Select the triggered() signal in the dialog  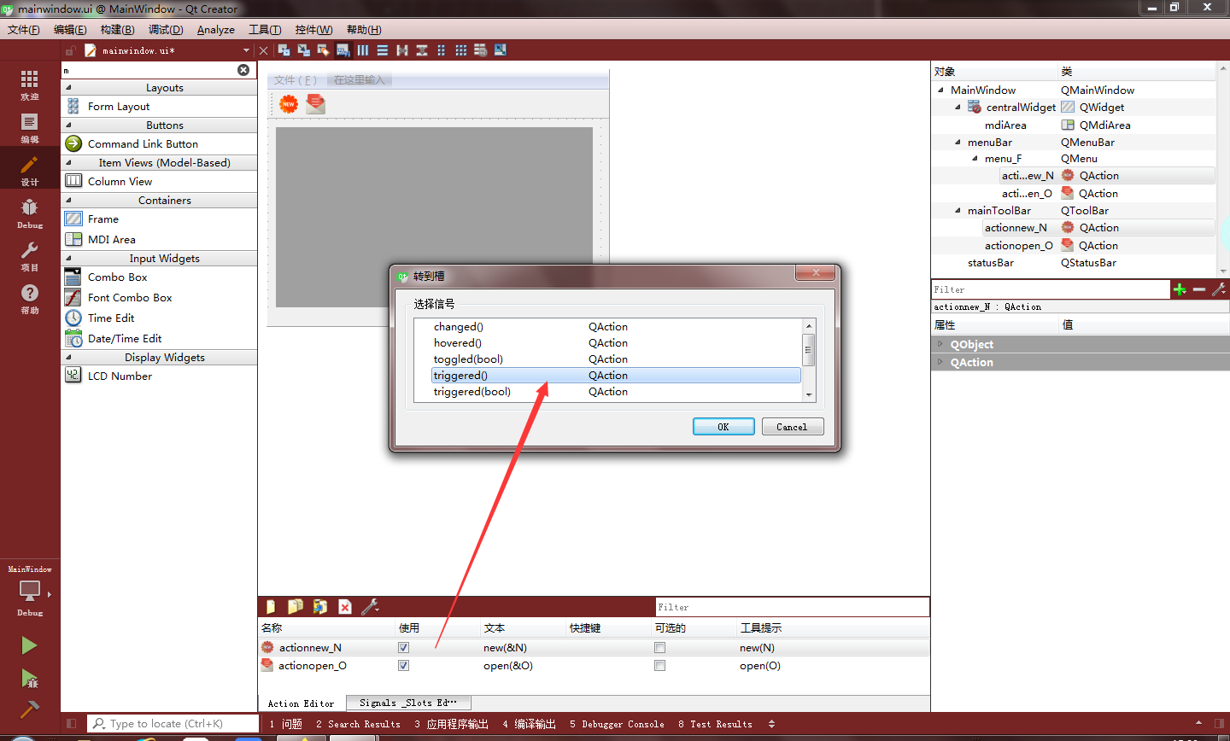point(460,375)
